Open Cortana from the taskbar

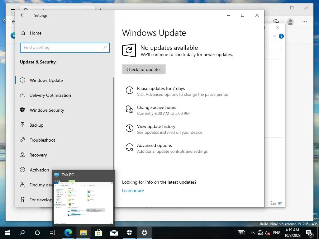(x=37, y=233)
